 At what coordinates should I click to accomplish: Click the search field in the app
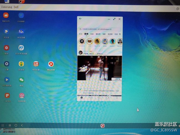click(x=100, y=29)
